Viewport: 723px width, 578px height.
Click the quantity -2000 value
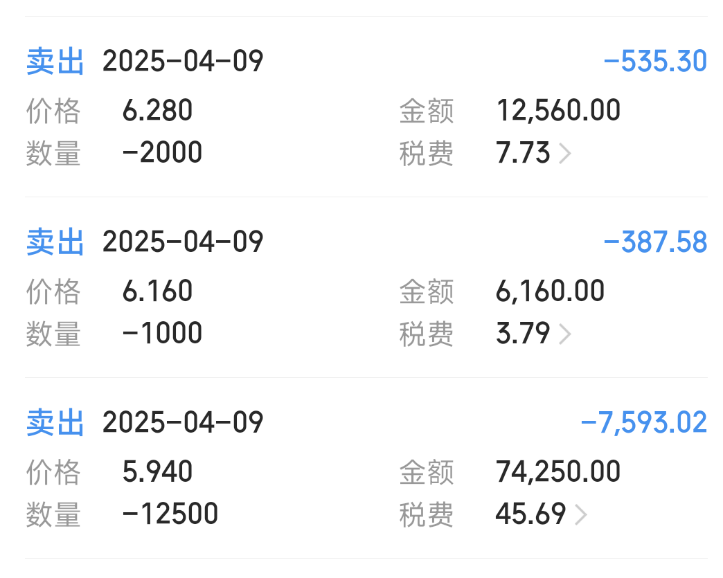click(x=162, y=152)
